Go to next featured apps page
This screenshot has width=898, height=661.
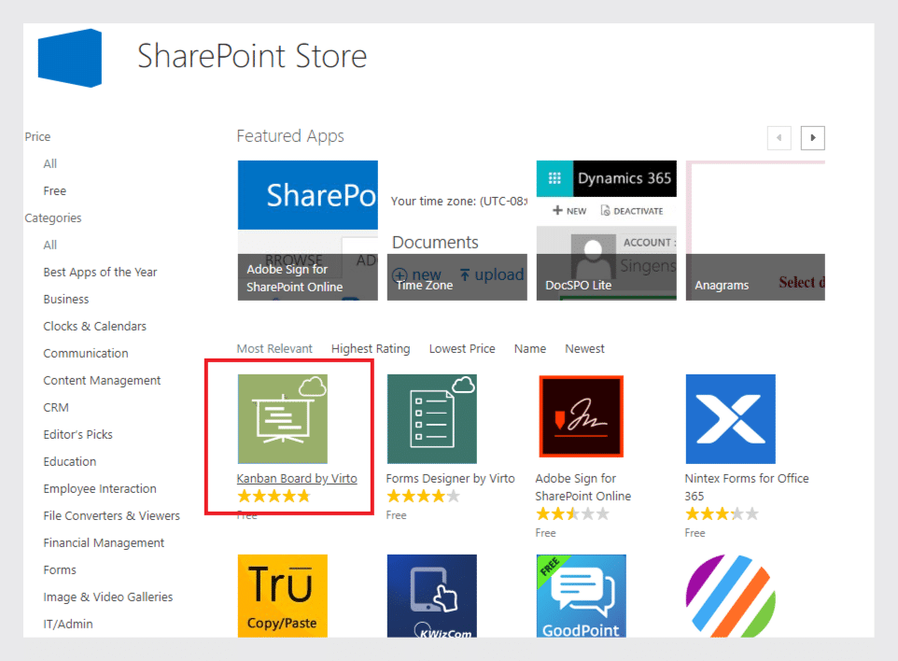click(812, 137)
